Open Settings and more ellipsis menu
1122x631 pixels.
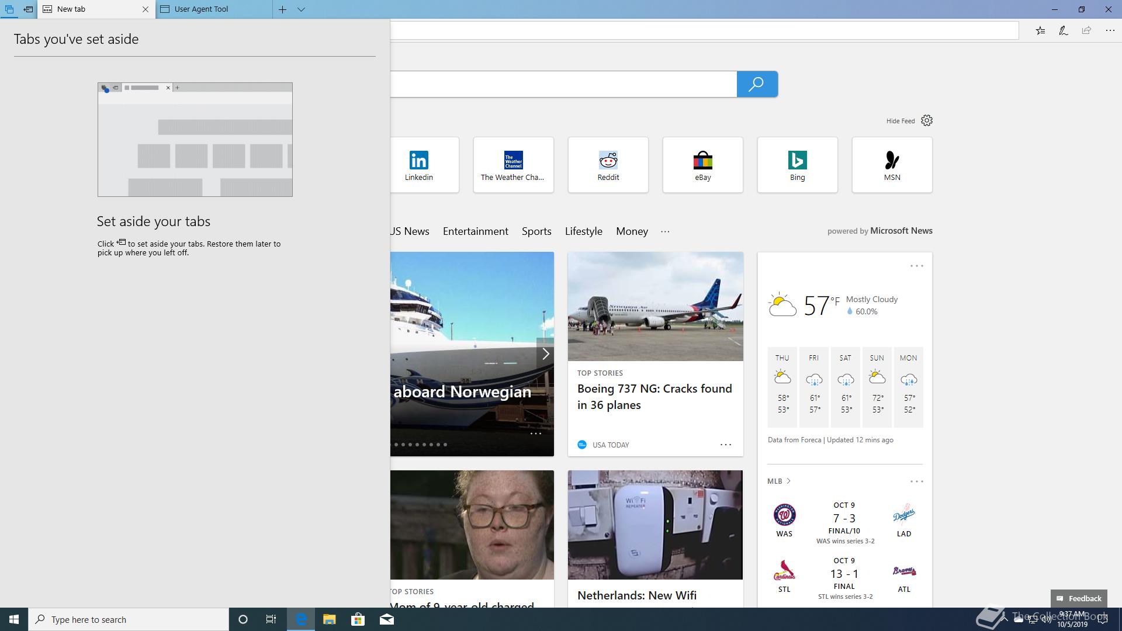(x=1110, y=30)
